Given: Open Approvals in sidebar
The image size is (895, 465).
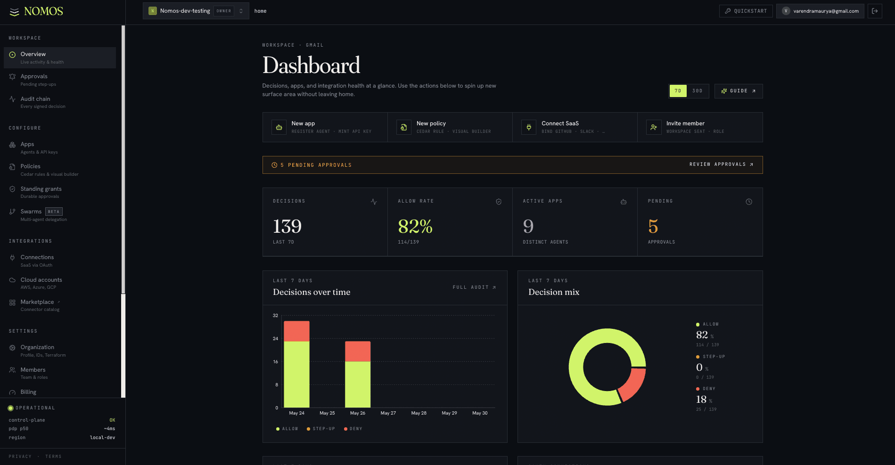Looking at the screenshot, I should point(60,80).
